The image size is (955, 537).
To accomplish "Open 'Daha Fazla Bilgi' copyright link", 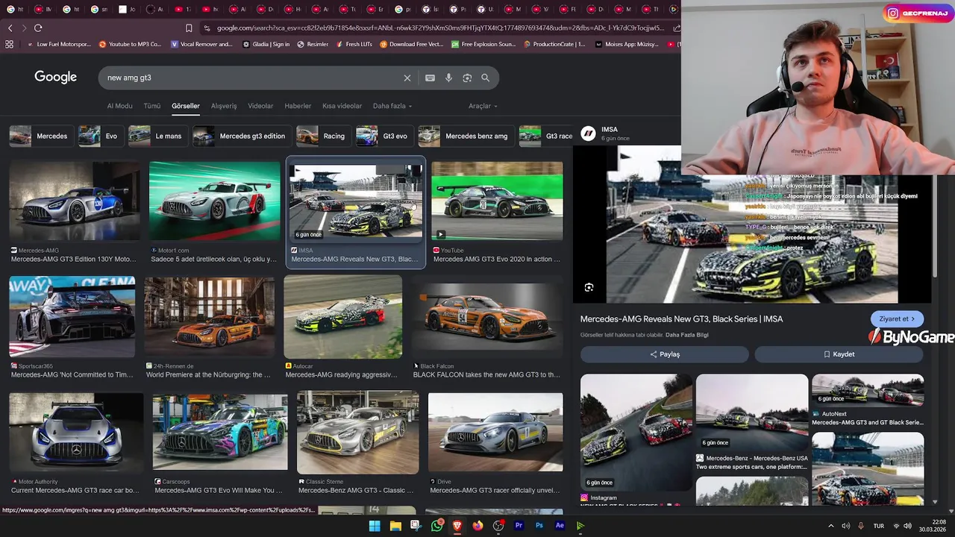I will point(687,335).
